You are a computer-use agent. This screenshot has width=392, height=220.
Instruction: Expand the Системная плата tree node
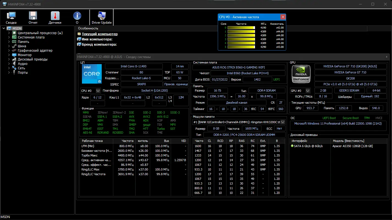pyautogui.click(x=9, y=37)
